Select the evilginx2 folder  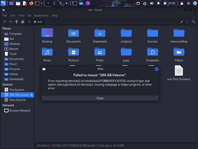[x=126, y=33]
